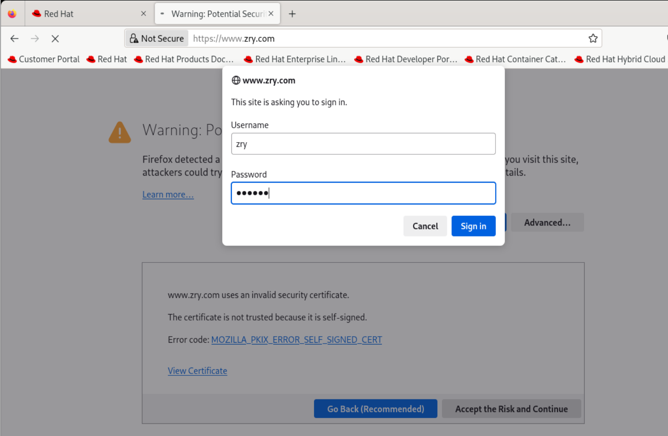Click text about invalid security certificate
This screenshot has width=668, height=436.
(258, 295)
